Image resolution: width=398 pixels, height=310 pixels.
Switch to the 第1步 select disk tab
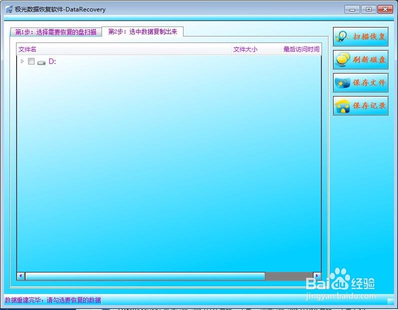pyautogui.click(x=56, y=32)
